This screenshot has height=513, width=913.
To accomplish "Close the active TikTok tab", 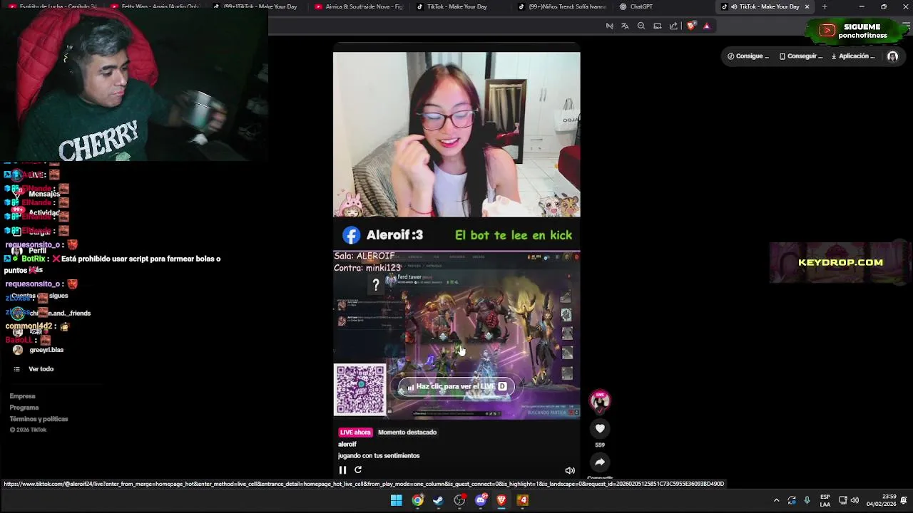I will click(807, 6).
